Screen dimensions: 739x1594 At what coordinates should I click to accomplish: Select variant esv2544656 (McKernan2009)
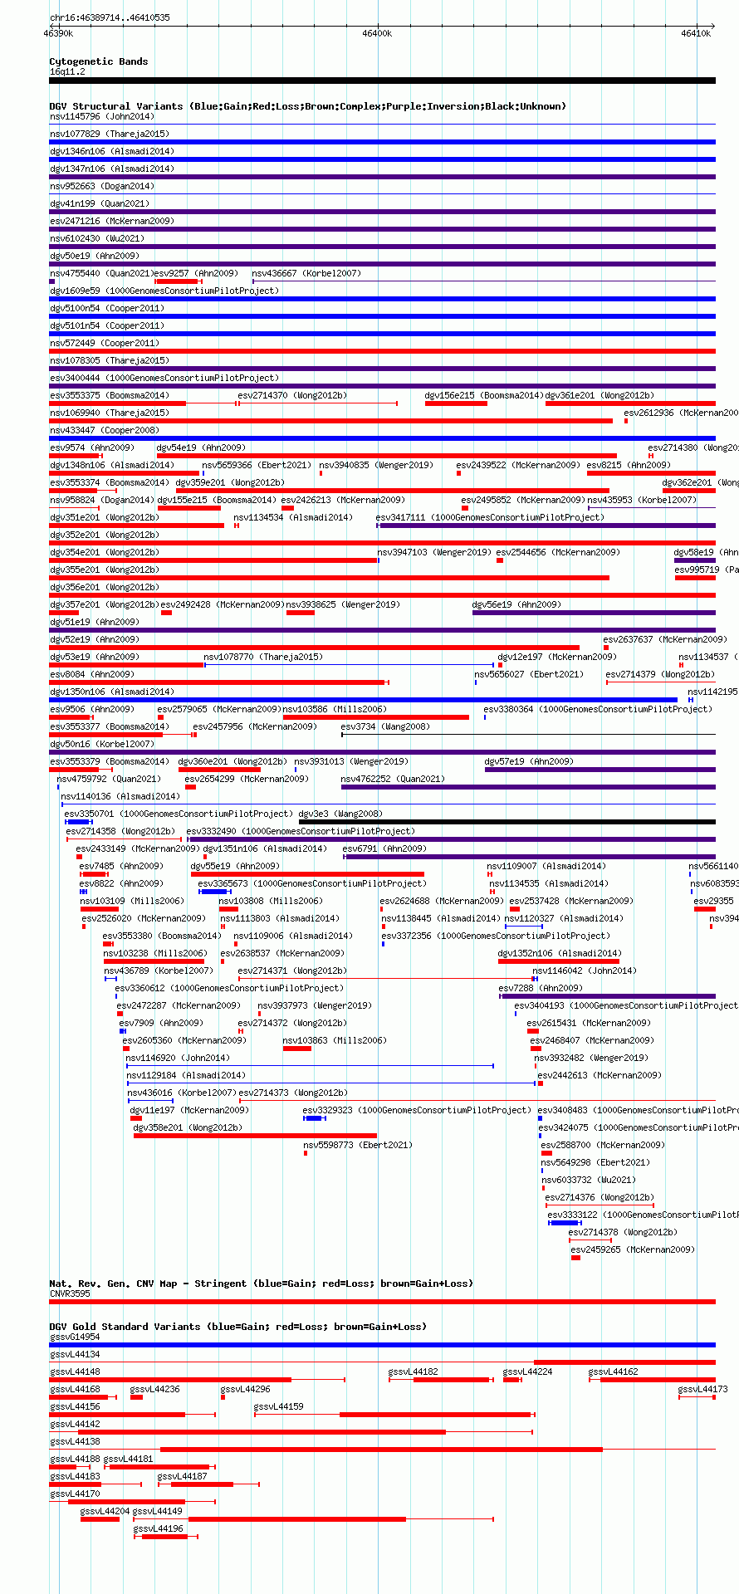coord(558,552)
